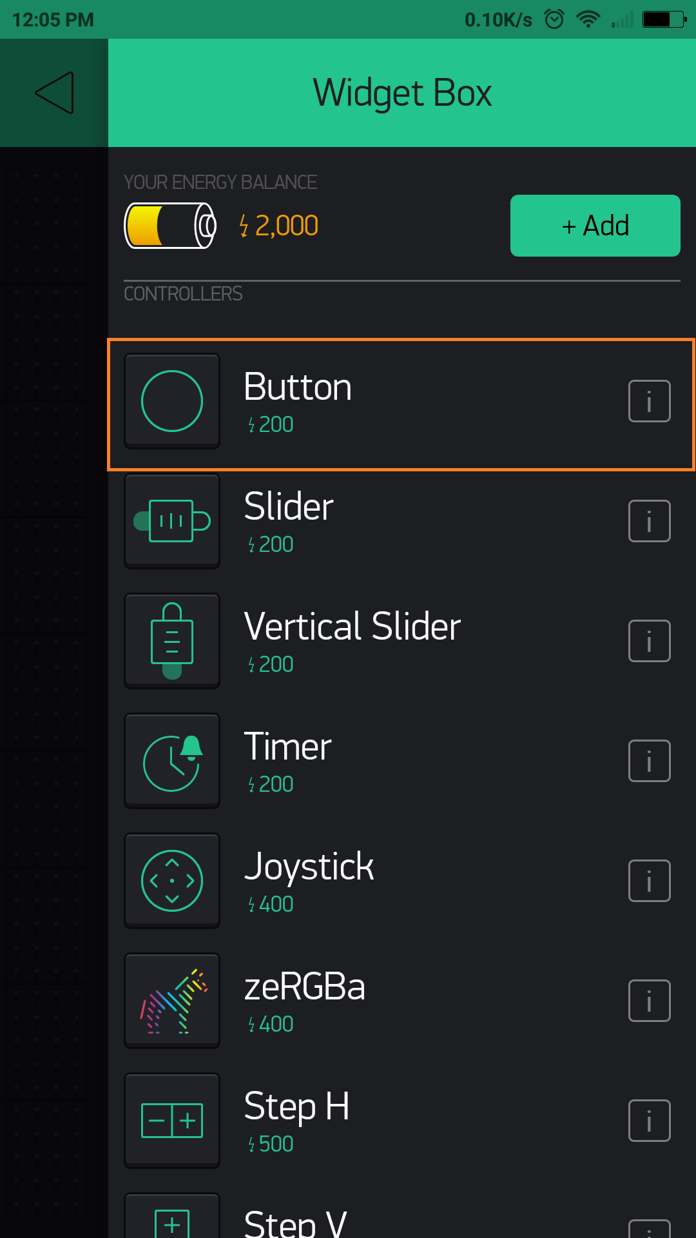This screenshot has width=696, height=1238.
Task: Select the Slider widget icon
Action: 171,520
